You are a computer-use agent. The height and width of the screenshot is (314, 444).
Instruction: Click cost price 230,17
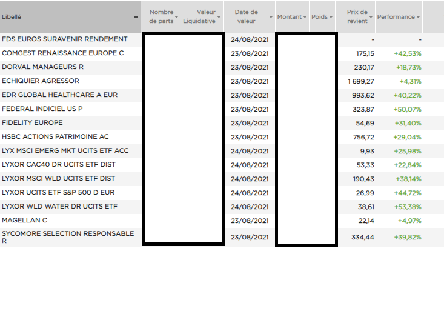coord(364,67)
